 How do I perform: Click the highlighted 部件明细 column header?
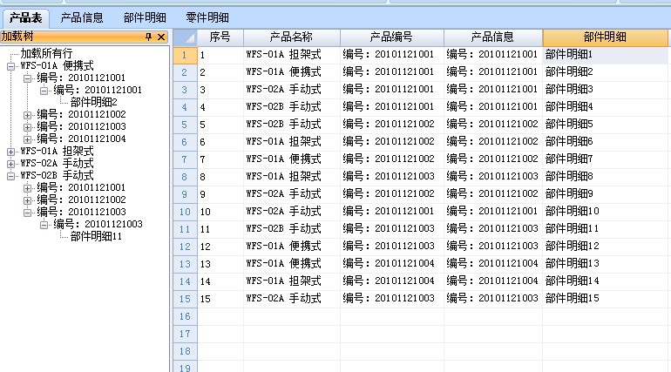606,37
